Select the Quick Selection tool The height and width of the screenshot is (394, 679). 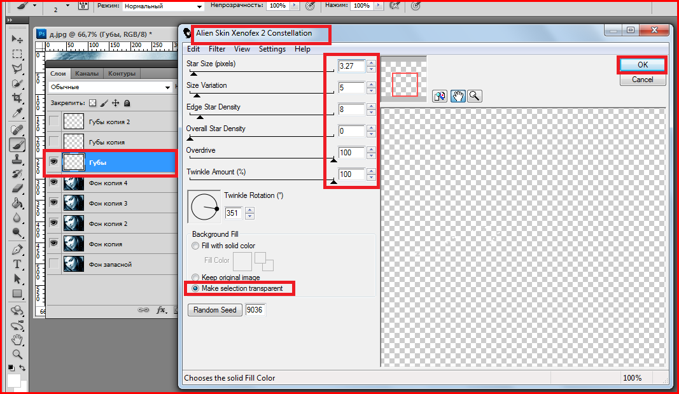17,83
